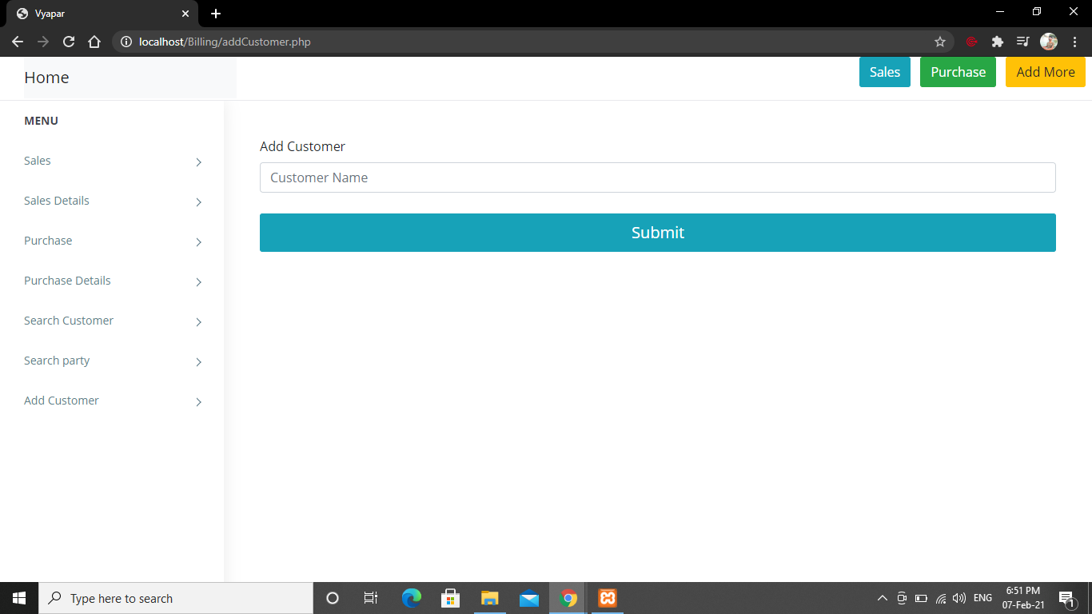Open Microsoft Edge from taskbar
The image size is (1092, 614).
tap(412, 598)
